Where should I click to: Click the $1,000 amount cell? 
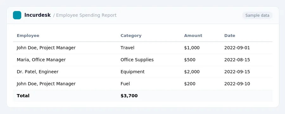point(192,48)
